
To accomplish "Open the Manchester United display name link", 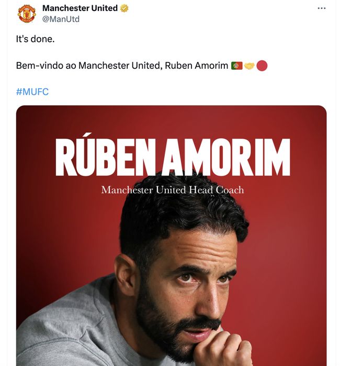I will point(80,8).
